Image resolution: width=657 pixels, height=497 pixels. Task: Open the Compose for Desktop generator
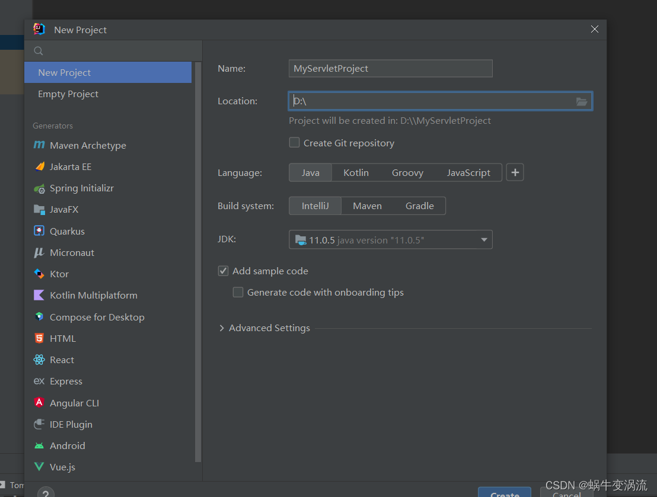97,317
